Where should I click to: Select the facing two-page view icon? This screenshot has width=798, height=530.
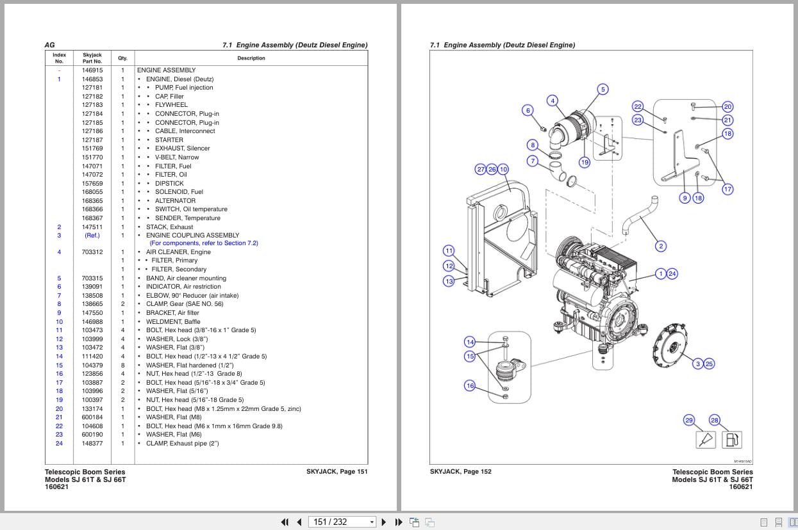(x=793, y=522)
